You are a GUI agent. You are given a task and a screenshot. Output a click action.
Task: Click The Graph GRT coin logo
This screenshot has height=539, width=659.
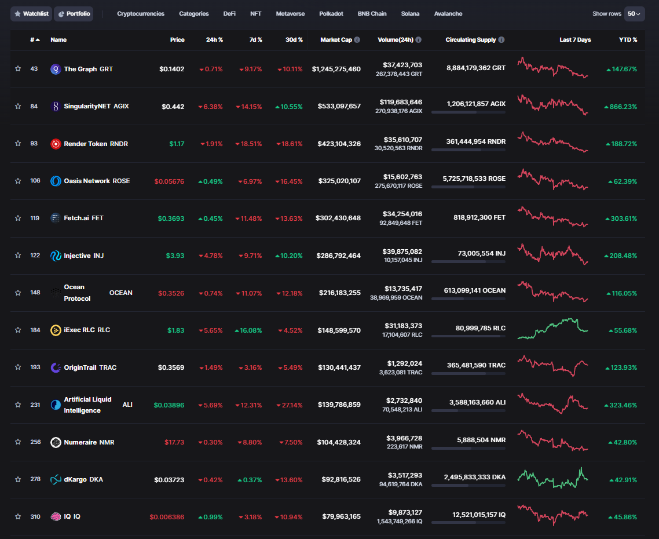56,69
